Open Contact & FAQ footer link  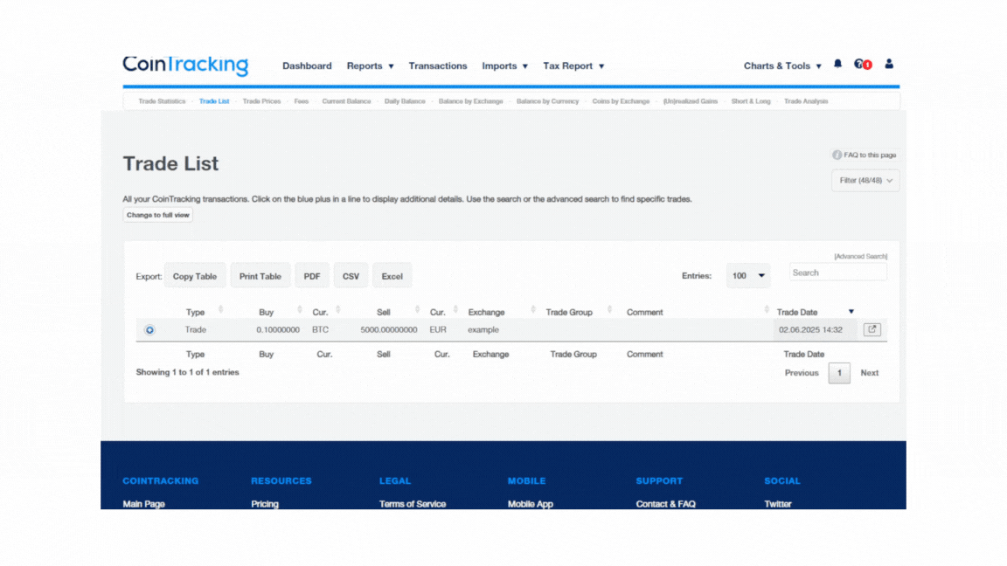click(x=665, y=504)
